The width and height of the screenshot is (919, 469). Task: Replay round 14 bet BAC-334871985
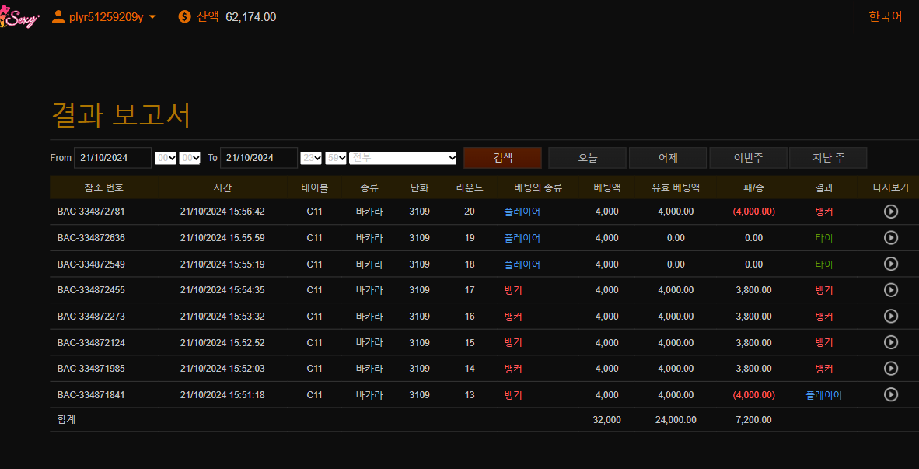[x=891, y=369]
